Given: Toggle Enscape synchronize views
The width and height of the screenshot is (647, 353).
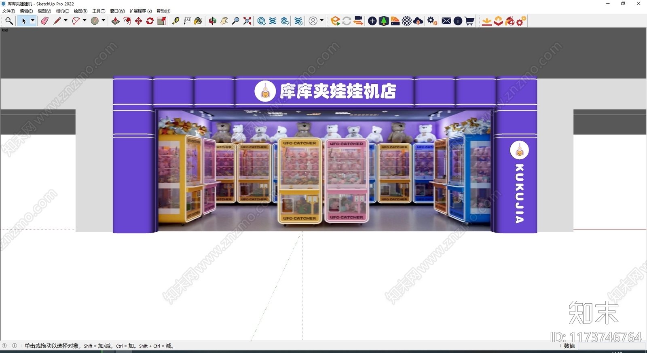Looking at the screenshot, I should [358, 21].
